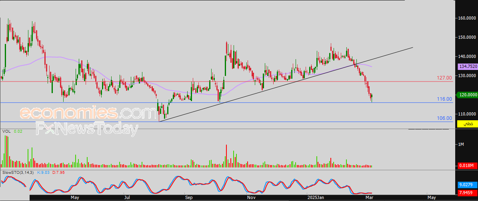Select the 116.00 support level label
This screenshot has height=201, width=478.
click(x=444, y=99)
